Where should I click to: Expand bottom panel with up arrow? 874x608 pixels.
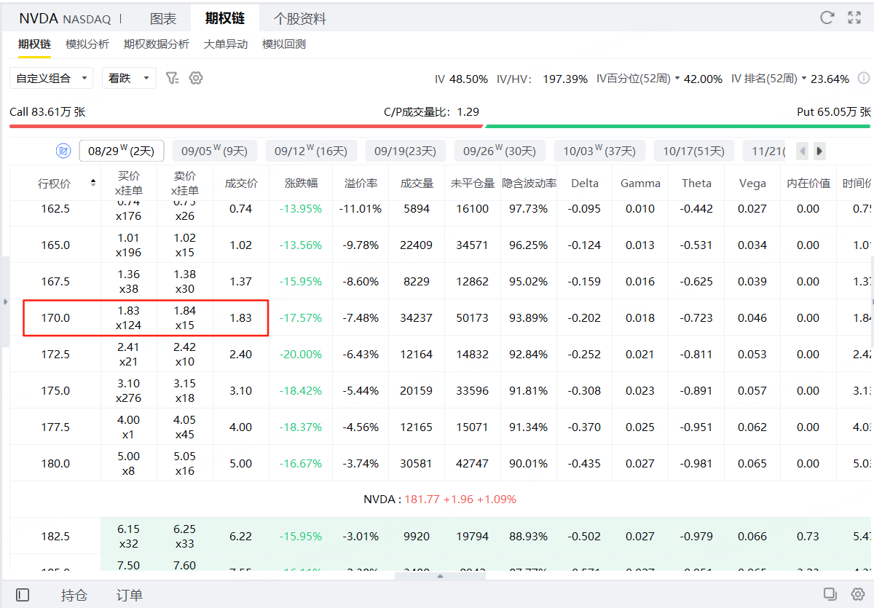(440, 576)
